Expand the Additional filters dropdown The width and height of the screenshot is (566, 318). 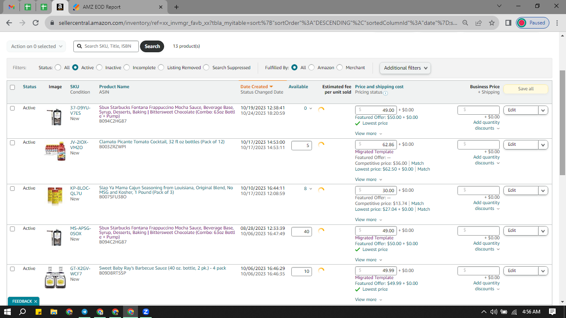pyautogui.click(x=405, y=68)
